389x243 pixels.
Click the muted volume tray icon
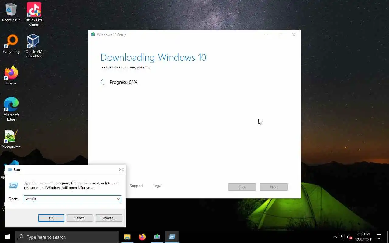350,237
